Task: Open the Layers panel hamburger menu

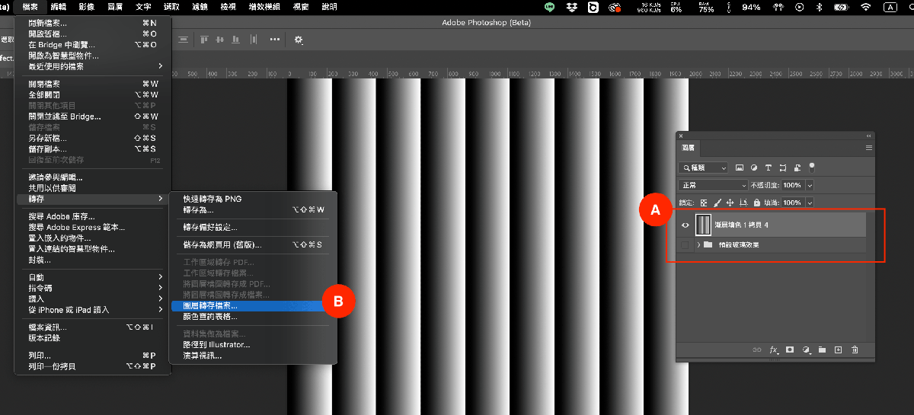Action: [868, 148]
